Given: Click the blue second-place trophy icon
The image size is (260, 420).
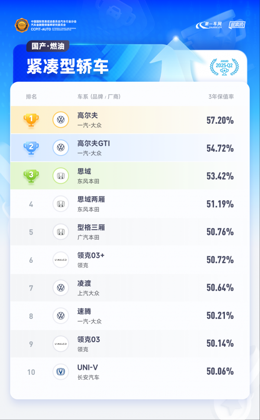Looking at the screenshot, I should (x=31, y=148).
